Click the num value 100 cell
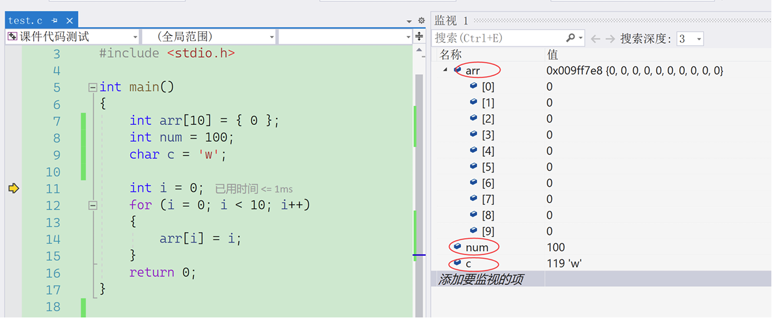The height and width of the screenshot is (322, 772). 555,247
